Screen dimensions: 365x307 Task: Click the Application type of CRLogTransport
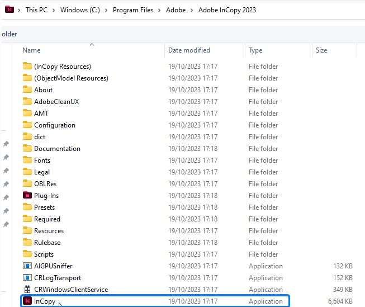click(266, 278)
